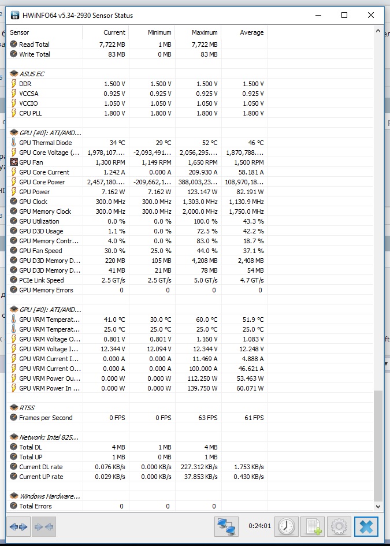Image resolution: width=390 pixels, height=546 pixels.
Task: Click the DDR voltage bolt icon
Action: click(14, 84)
